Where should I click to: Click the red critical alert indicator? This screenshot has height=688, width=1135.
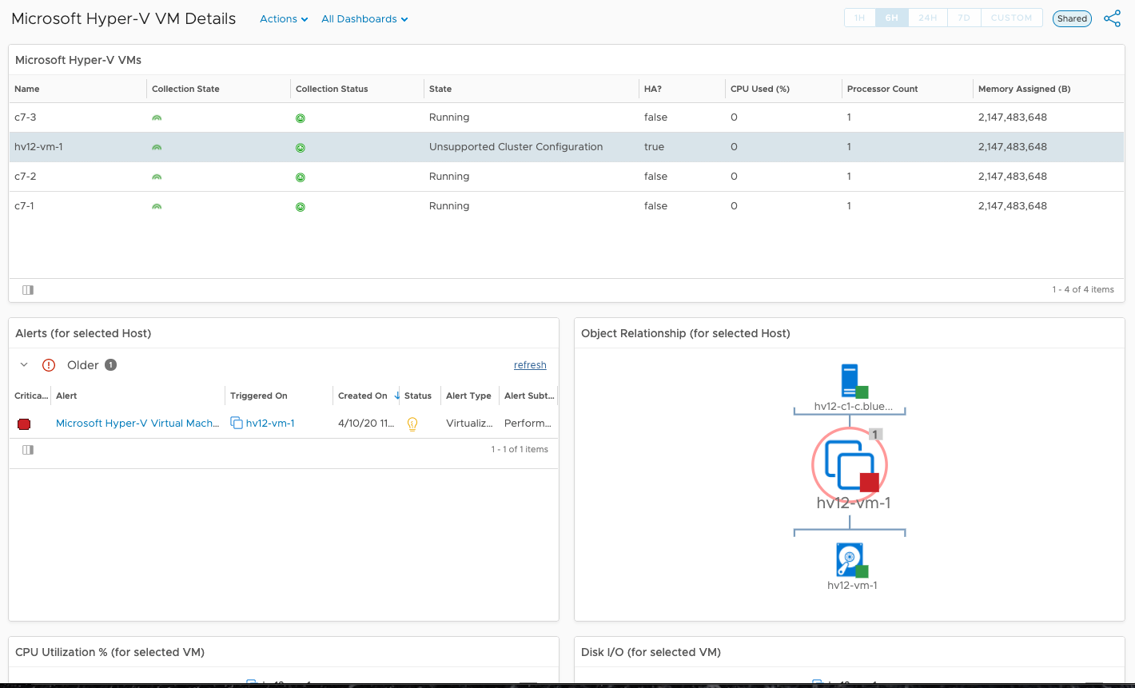coord(24,424)
